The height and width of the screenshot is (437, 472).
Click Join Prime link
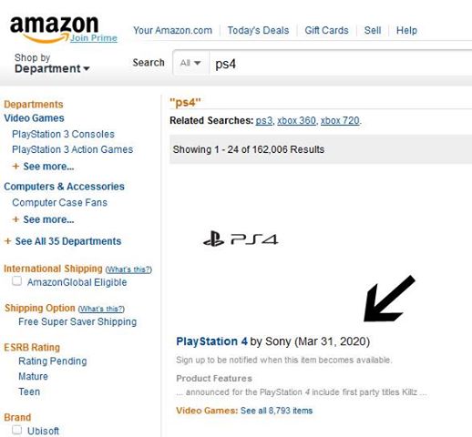tap(94, 38)
